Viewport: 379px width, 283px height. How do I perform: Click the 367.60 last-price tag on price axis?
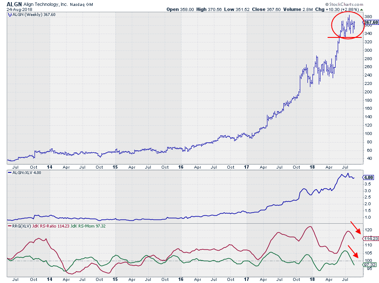pyautogui.click(x=371, y=22)
